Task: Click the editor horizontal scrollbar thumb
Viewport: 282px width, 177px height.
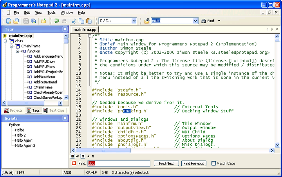Action: pos(103,150)
